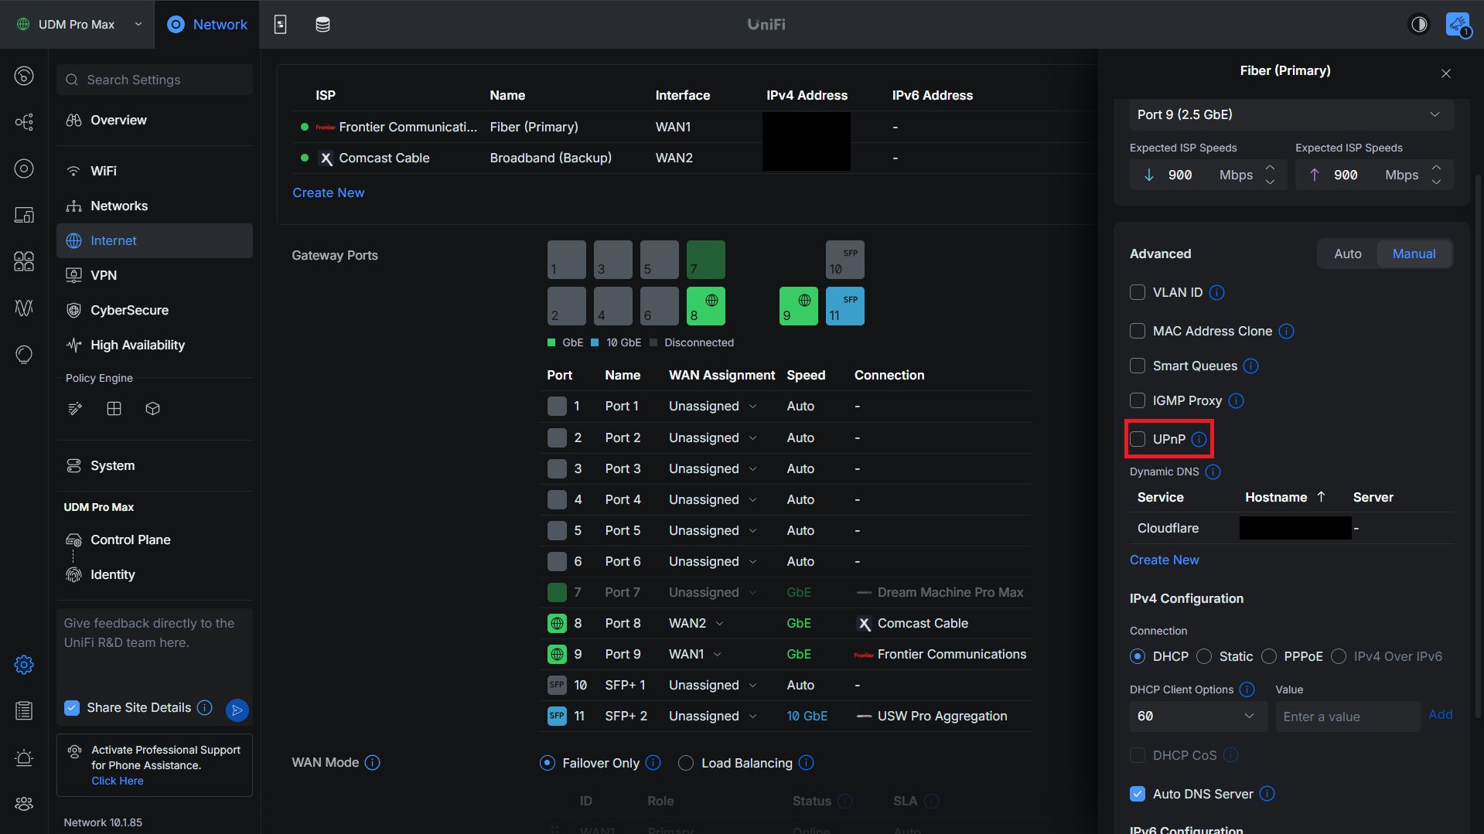The height and width of the screenshot is (834, 1484).
Task: Open the account avatar icon
Action: click(1458, 25)
